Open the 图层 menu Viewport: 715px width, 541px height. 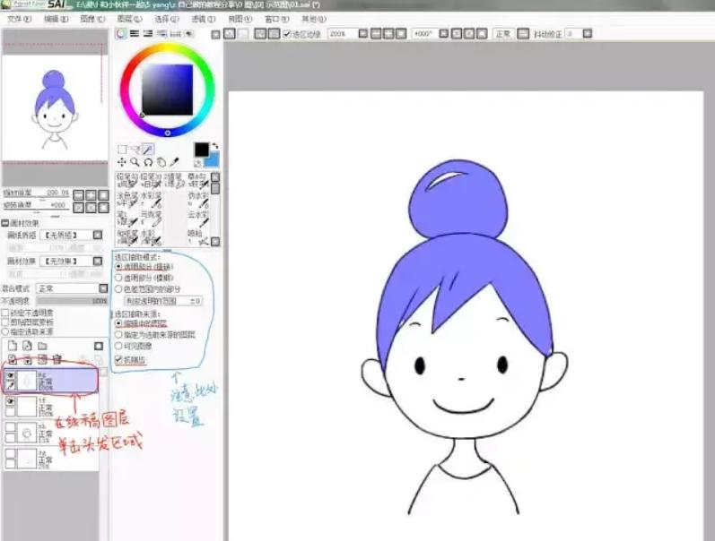[x=129, y=19]
